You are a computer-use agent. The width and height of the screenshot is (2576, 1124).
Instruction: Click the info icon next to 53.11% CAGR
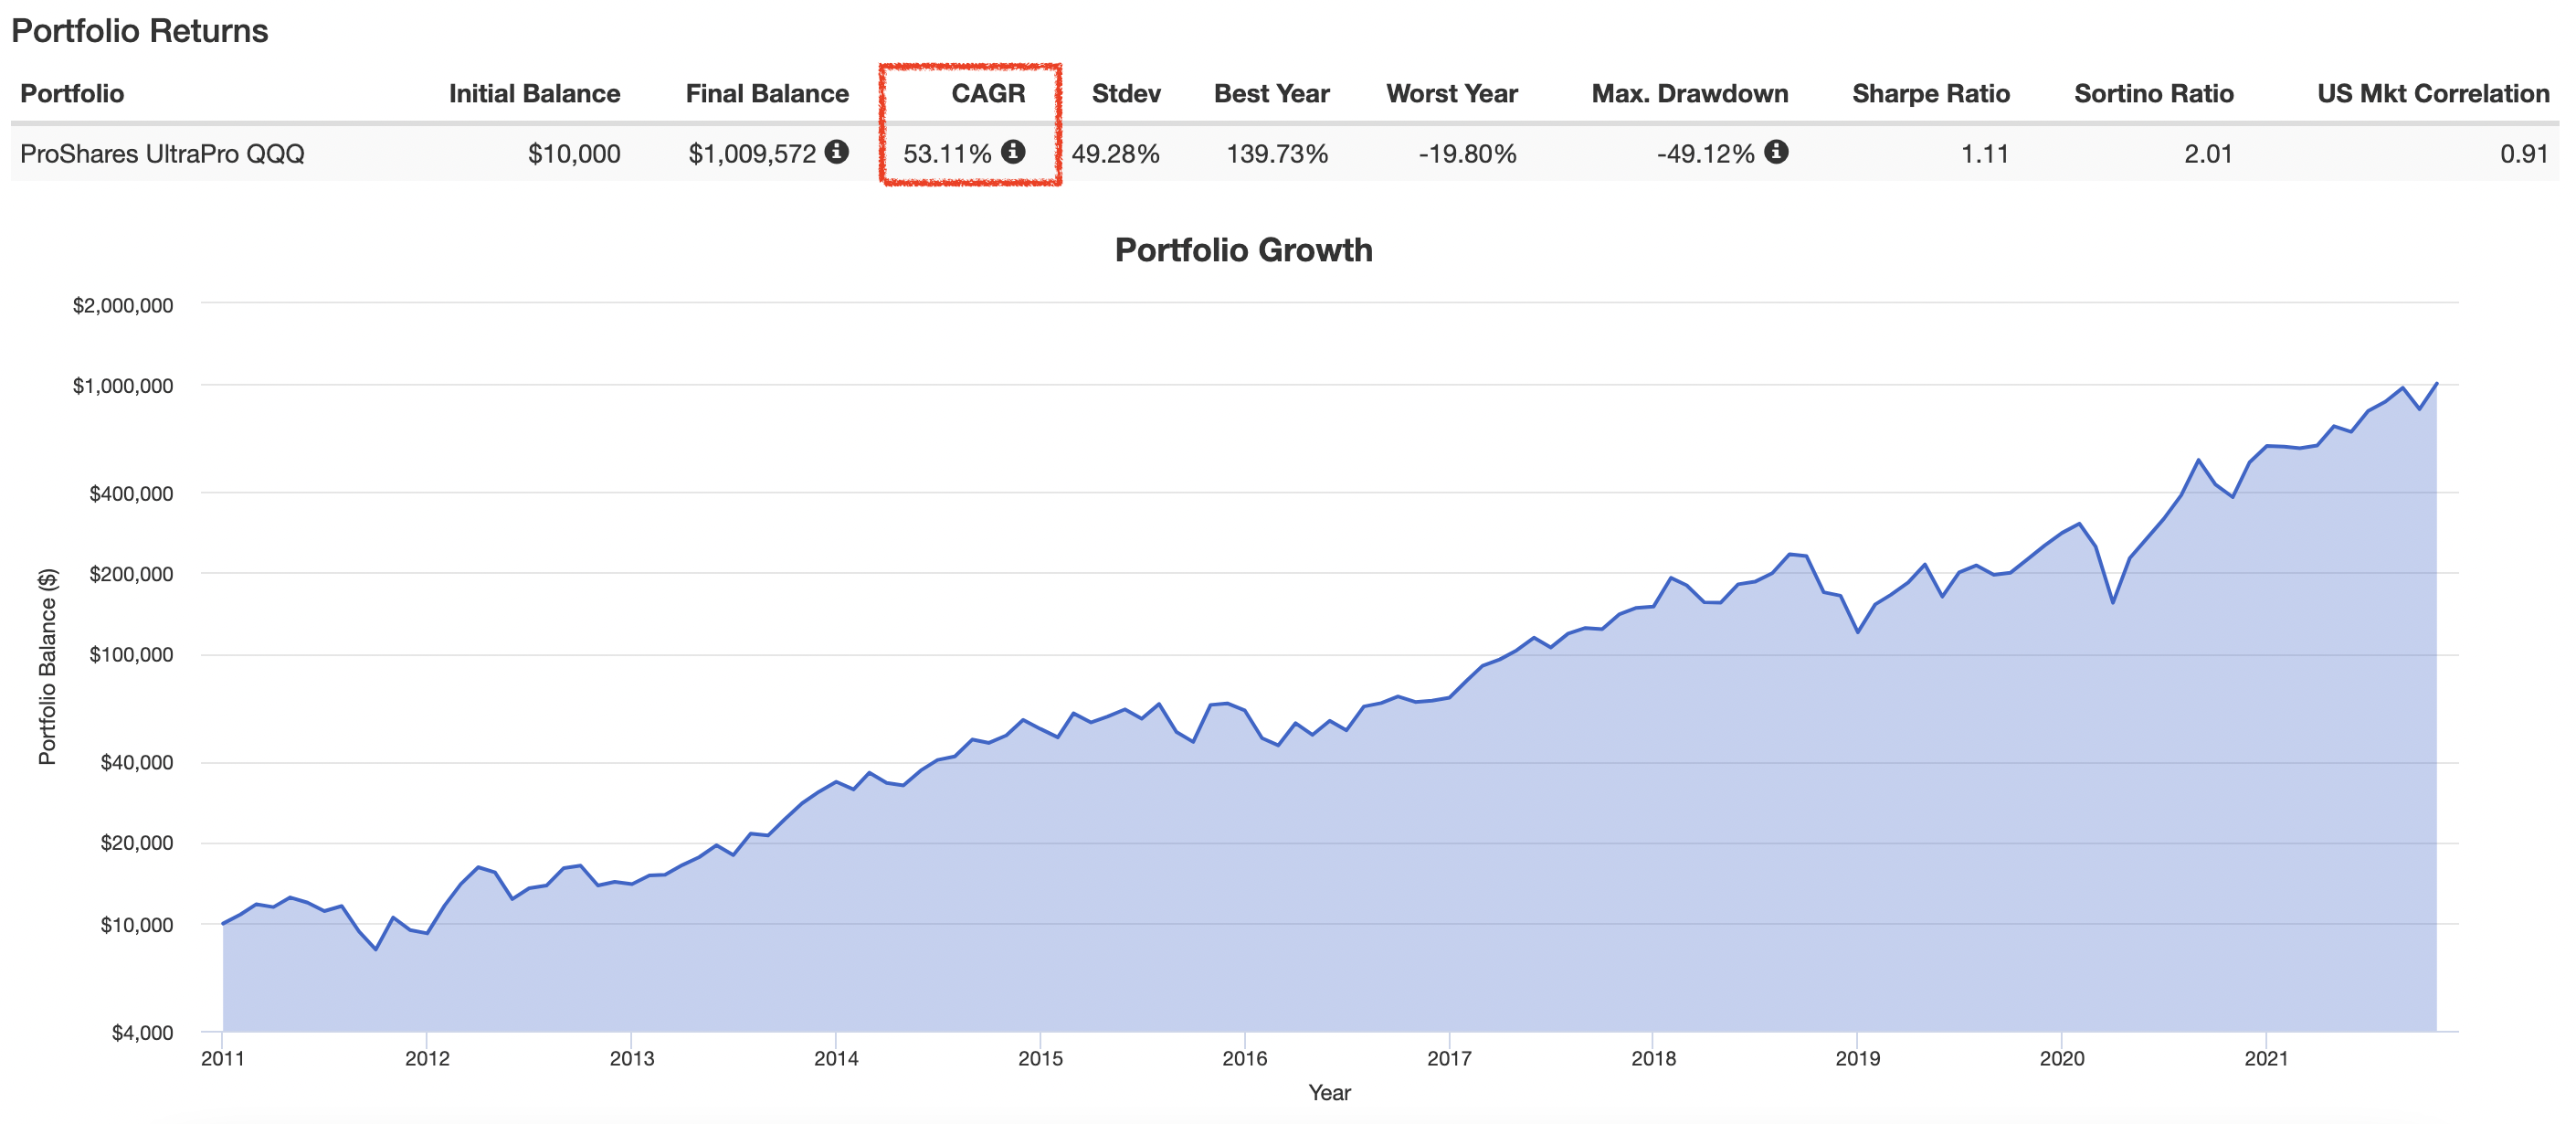[x=1013, y=152]
